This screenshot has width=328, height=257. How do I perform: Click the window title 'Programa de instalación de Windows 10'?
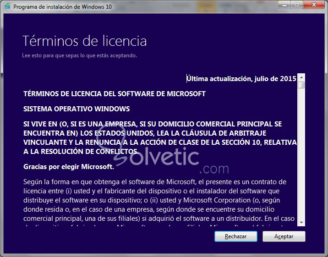click(x=63, y=7)
